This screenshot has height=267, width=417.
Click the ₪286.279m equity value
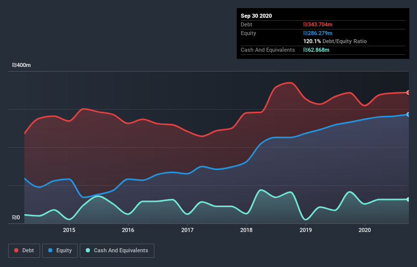pyautogui.click(x=318, y=33)
